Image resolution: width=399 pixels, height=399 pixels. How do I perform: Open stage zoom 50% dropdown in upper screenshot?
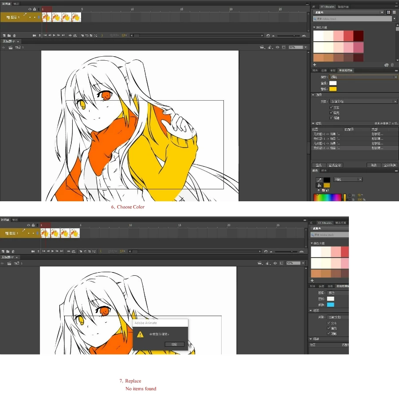pyautogui.click(x=305, y=47)
